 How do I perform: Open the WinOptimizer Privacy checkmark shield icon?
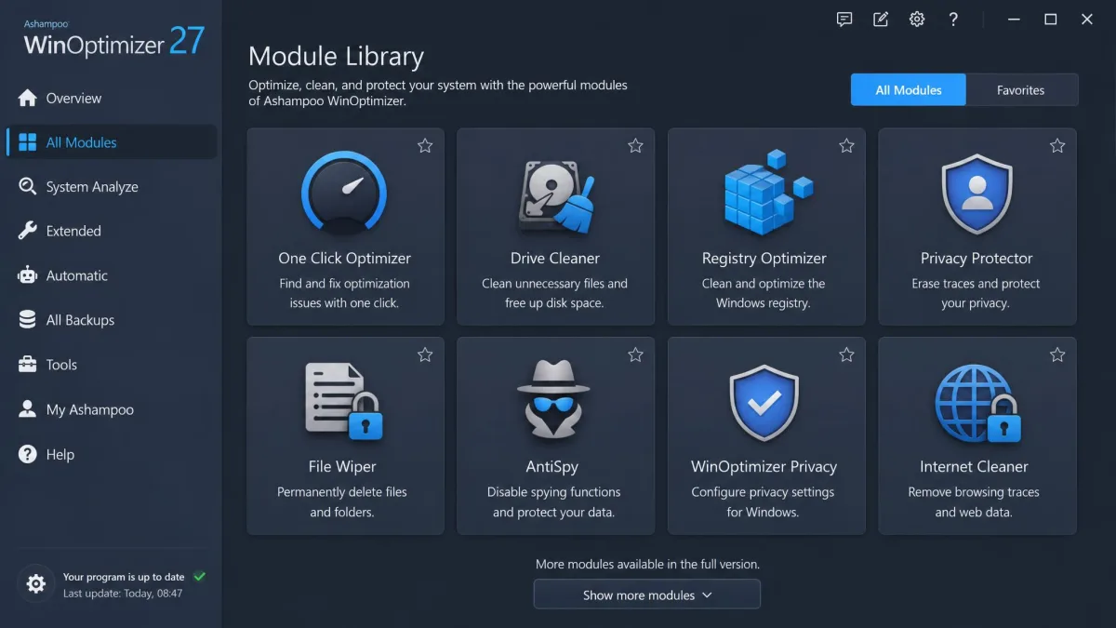tap(764, 403)
